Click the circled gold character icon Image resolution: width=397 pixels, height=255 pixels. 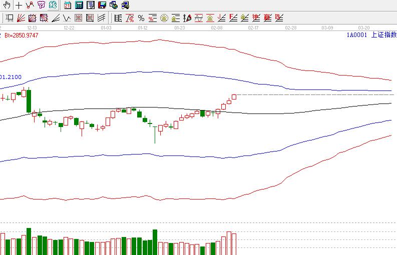pyautogui.click(x=164, y=18)
